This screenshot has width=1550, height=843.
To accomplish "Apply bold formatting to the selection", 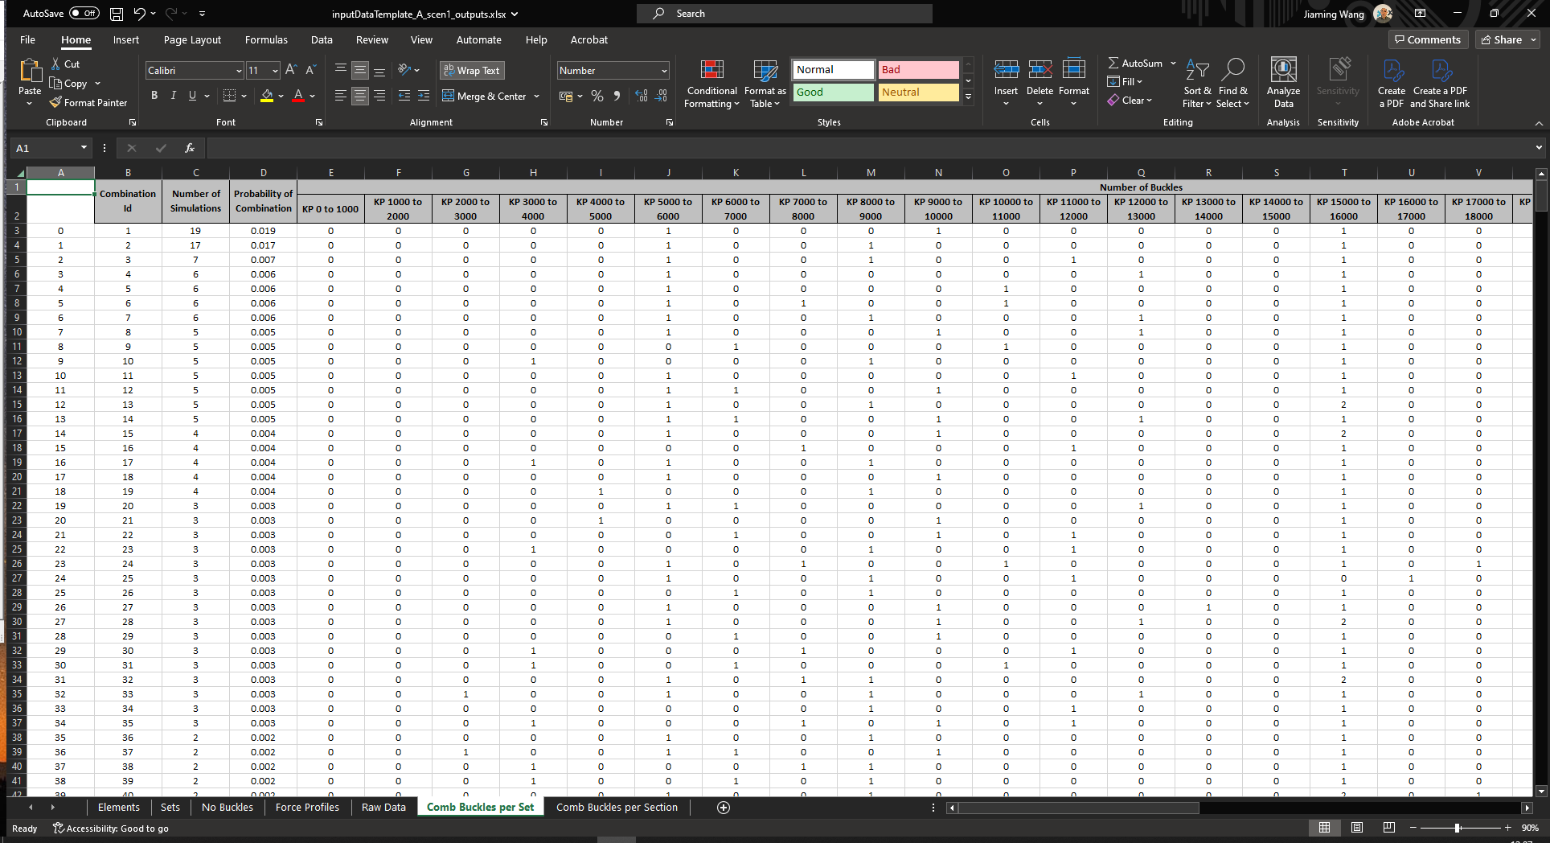I will coord(154,95).
